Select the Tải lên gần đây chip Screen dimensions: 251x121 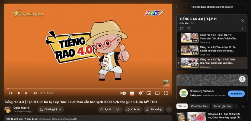click(222, 106)
